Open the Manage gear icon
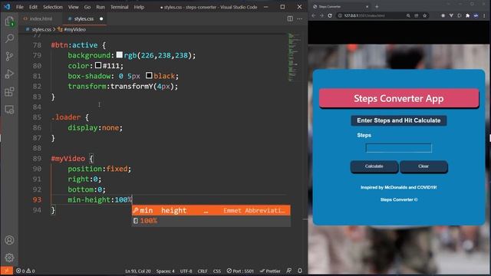The image size is (491, 276). click(9, 258)
